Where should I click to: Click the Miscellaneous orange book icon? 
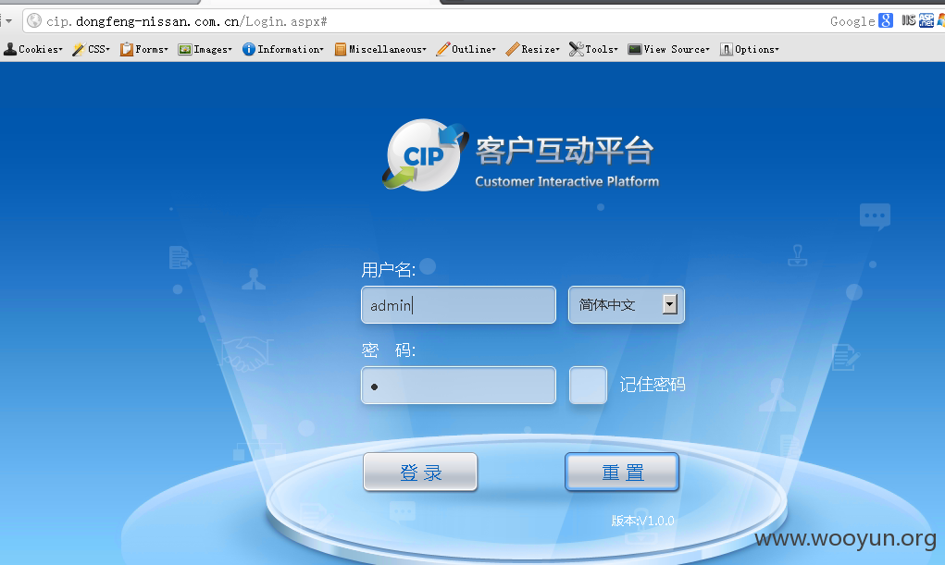coord(341,49)
